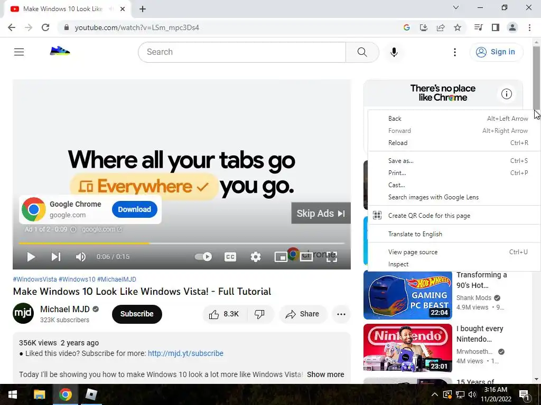The width and height of the screenshot is (541, 405).
Task: Choose Save as... in context menu
Action: [454, 161]
